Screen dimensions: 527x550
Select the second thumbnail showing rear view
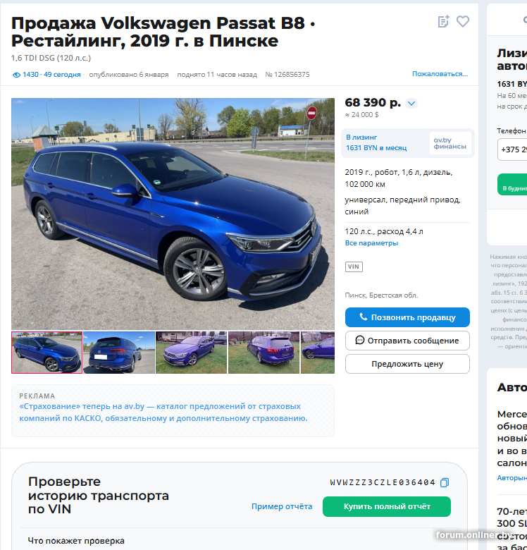[x=119, y=353]
